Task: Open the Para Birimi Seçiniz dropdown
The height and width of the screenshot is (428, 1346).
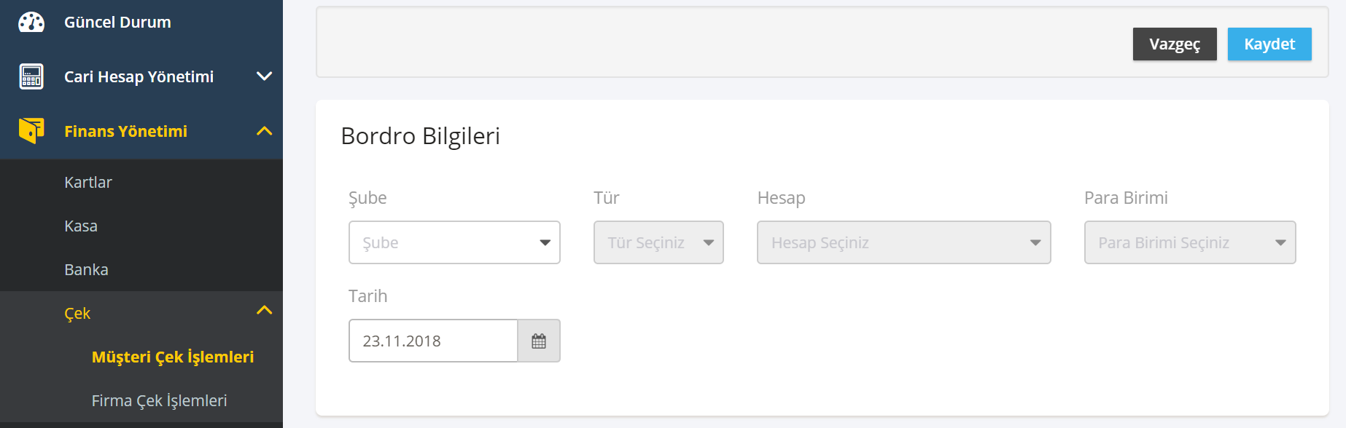Action: 1190,242
